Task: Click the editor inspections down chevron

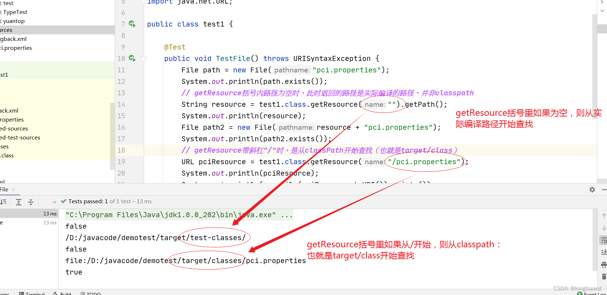Action: coord(602,11)
